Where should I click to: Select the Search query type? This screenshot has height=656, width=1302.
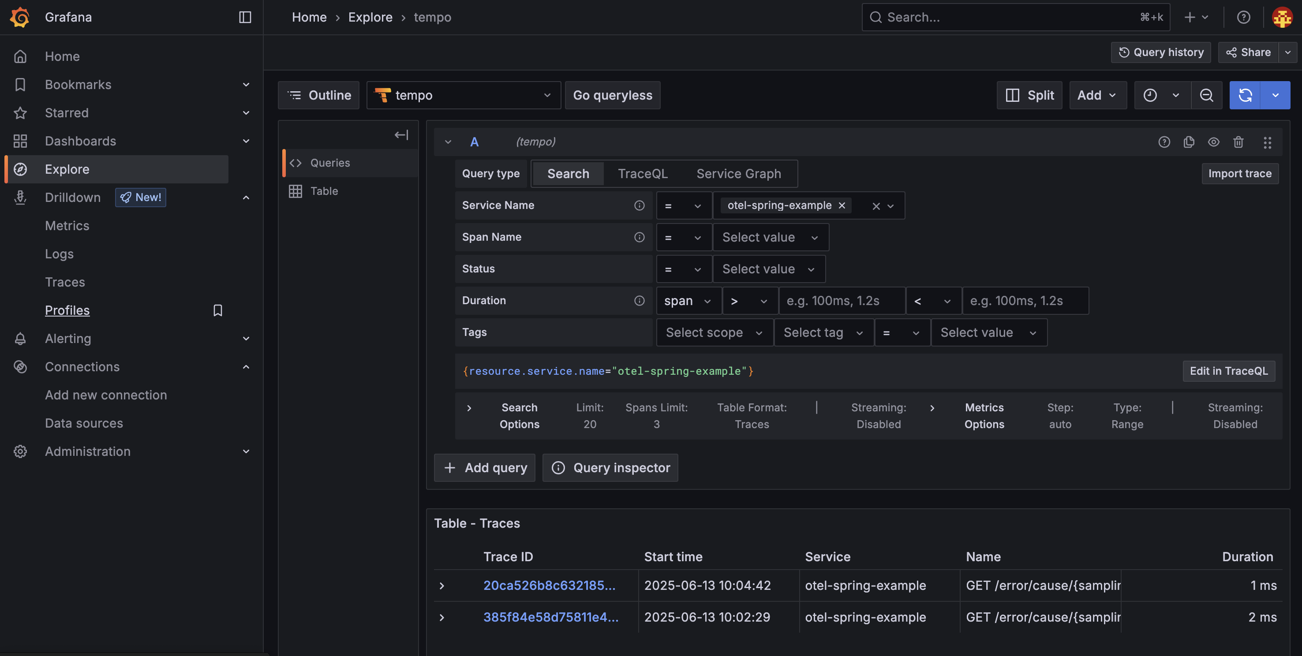click(568, 173)
